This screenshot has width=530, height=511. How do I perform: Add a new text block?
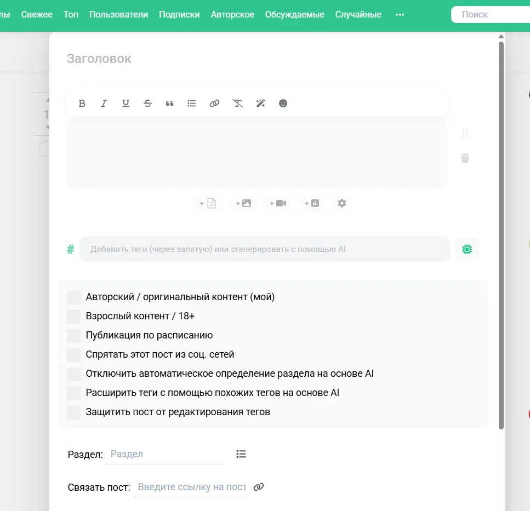tap(208, 203)
